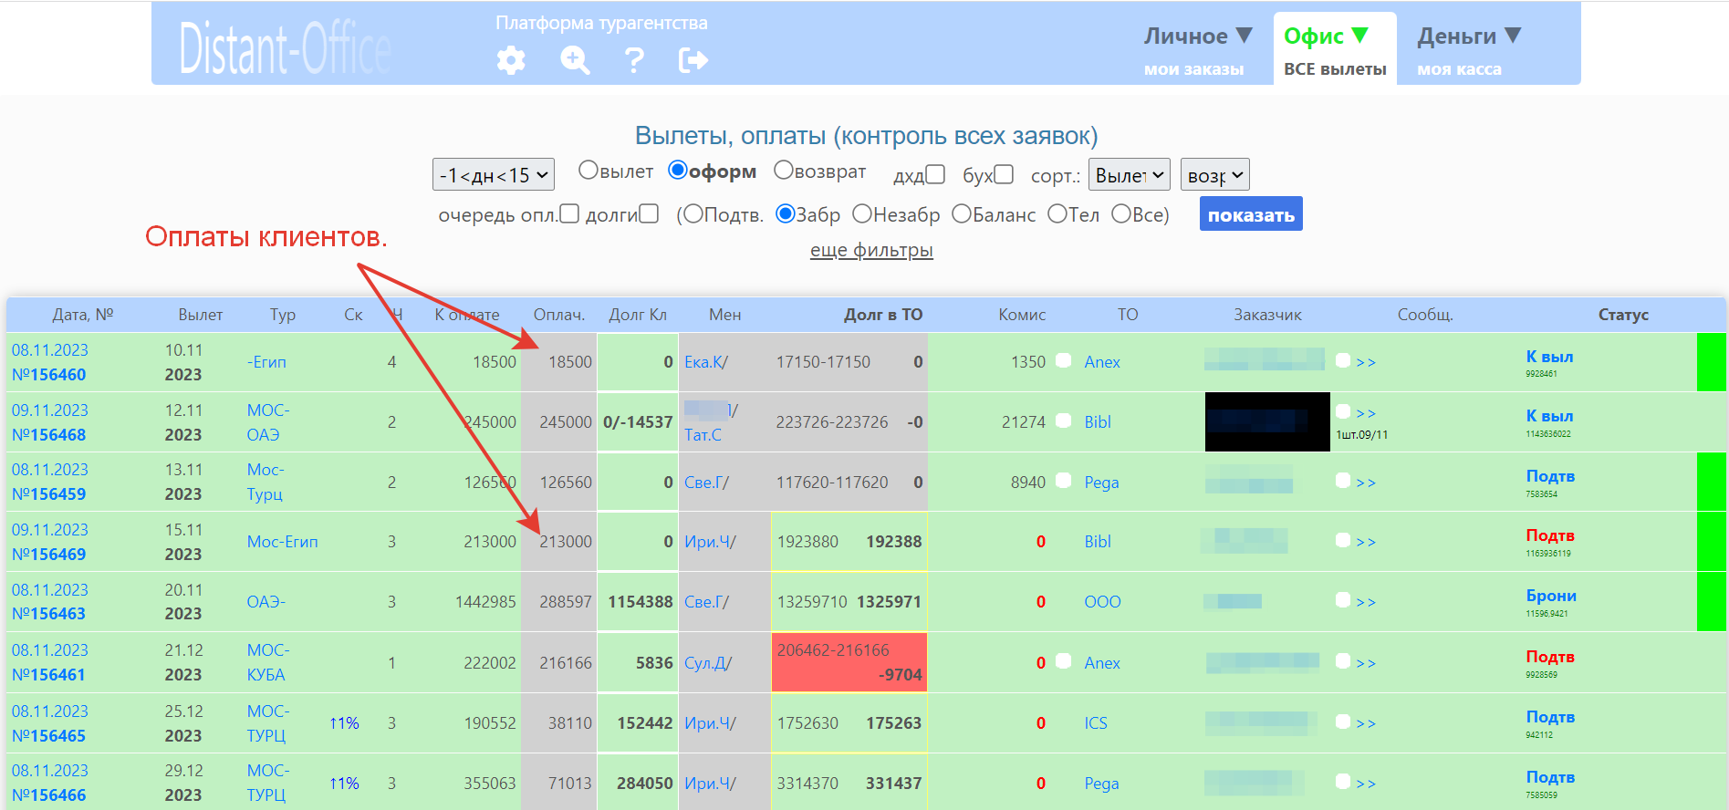Click the Статус column header

pos(1623,315)
